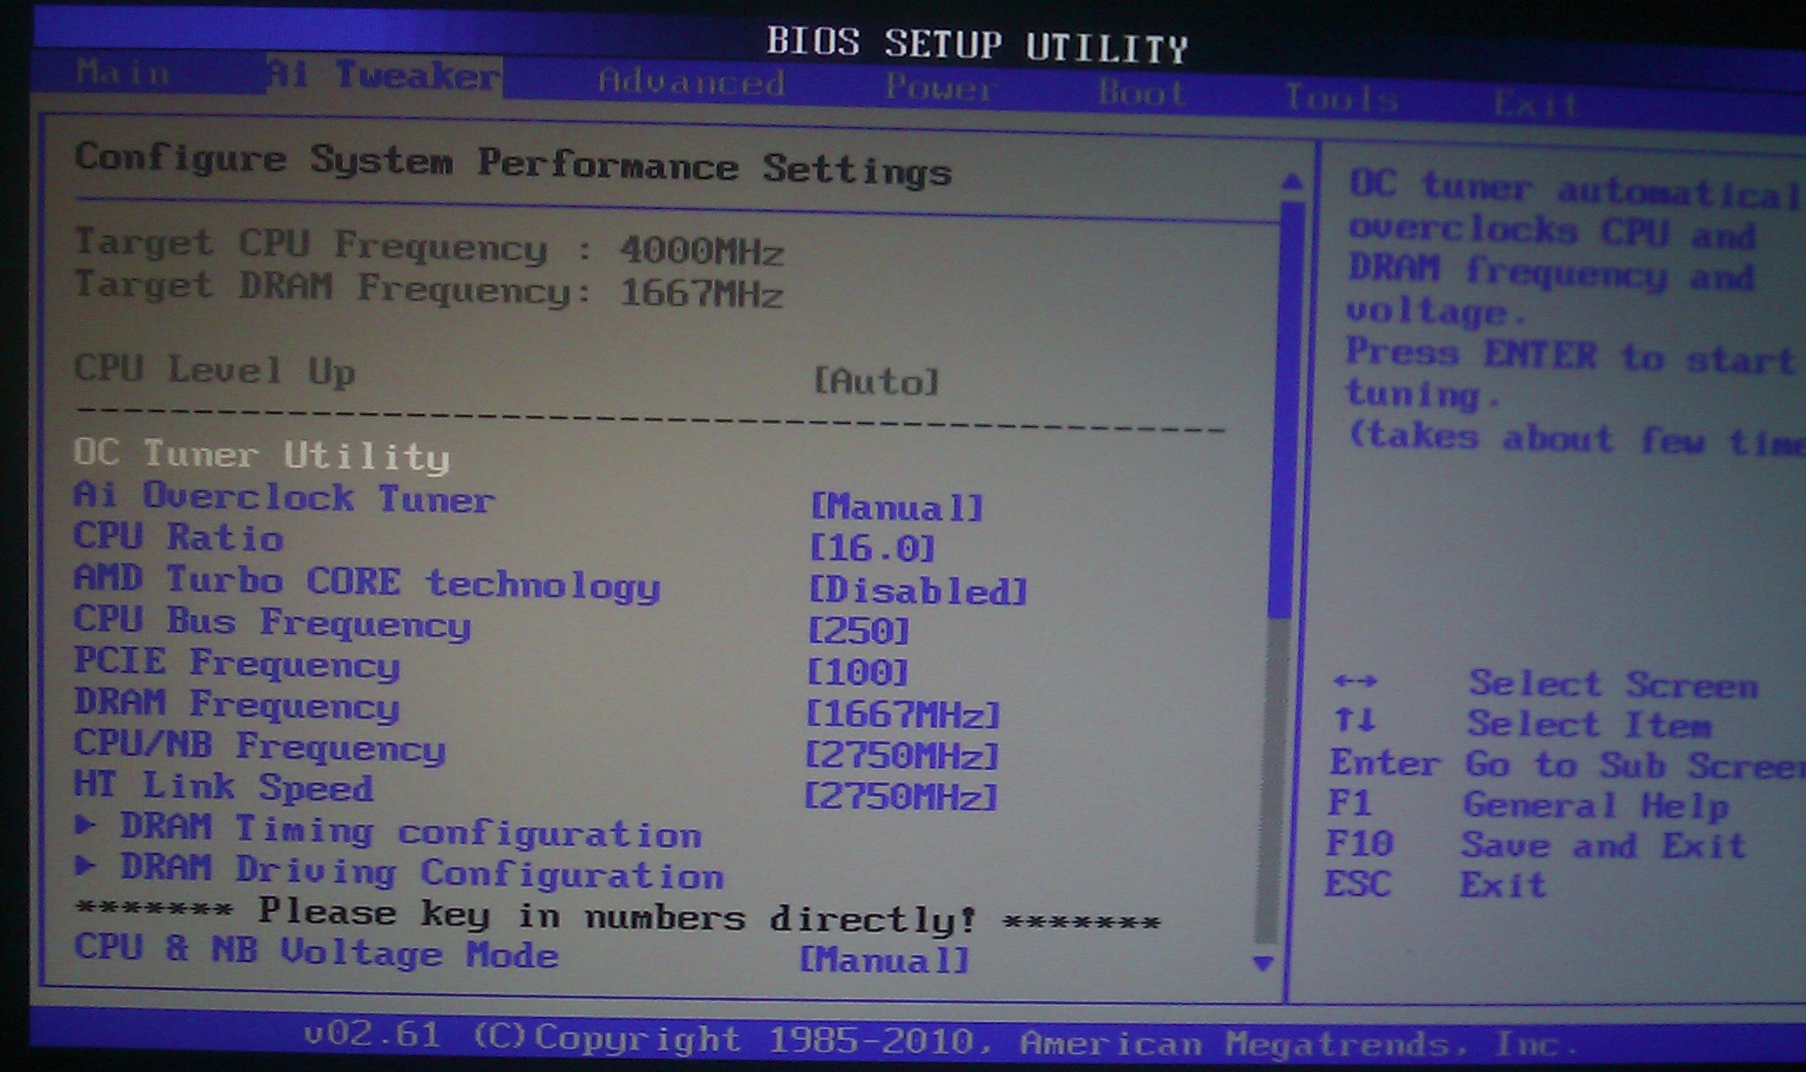This screenshot has height=1072, width=1806.
Task: Click the ESC Exit hint
Action: point(1435,883)
